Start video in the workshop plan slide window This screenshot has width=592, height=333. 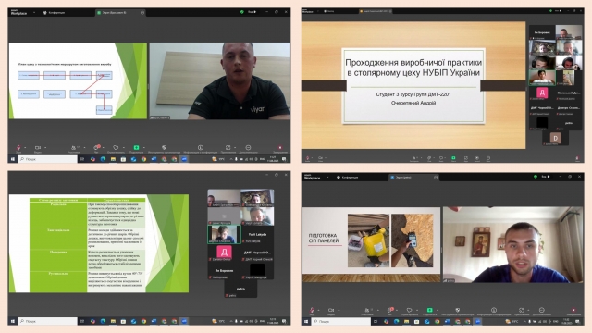pyautogui.click(x=38, y=148)
